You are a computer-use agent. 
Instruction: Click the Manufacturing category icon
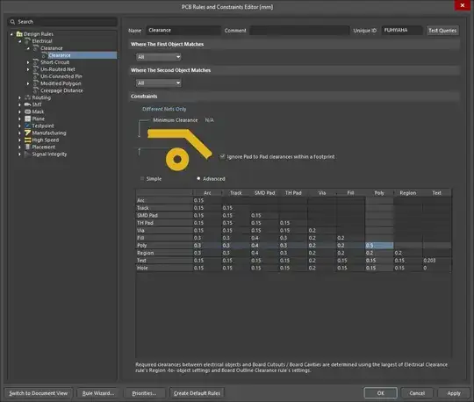coord(27,133)
